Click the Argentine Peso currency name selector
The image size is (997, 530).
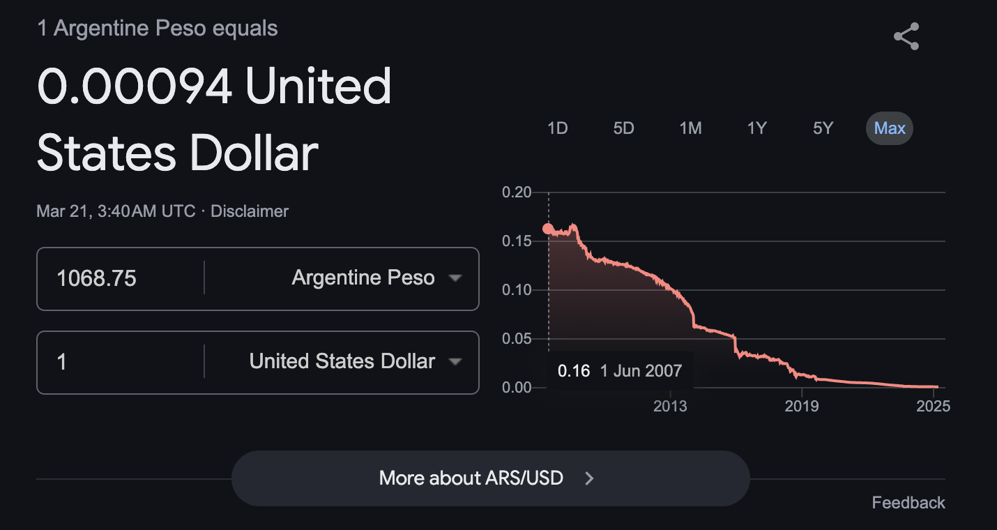[363, 278]
